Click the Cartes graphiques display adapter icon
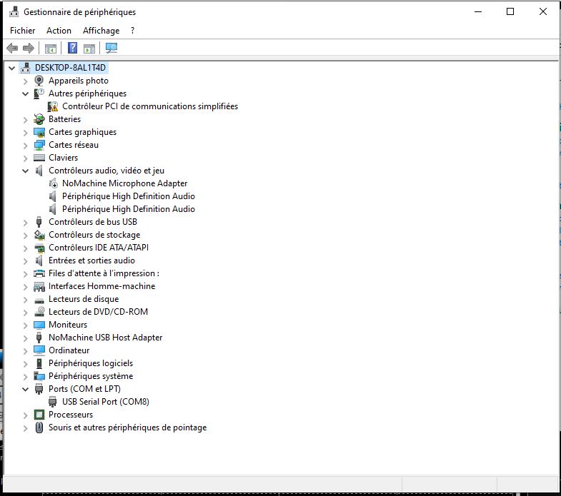561x496 pixels. tap(39, 132)
